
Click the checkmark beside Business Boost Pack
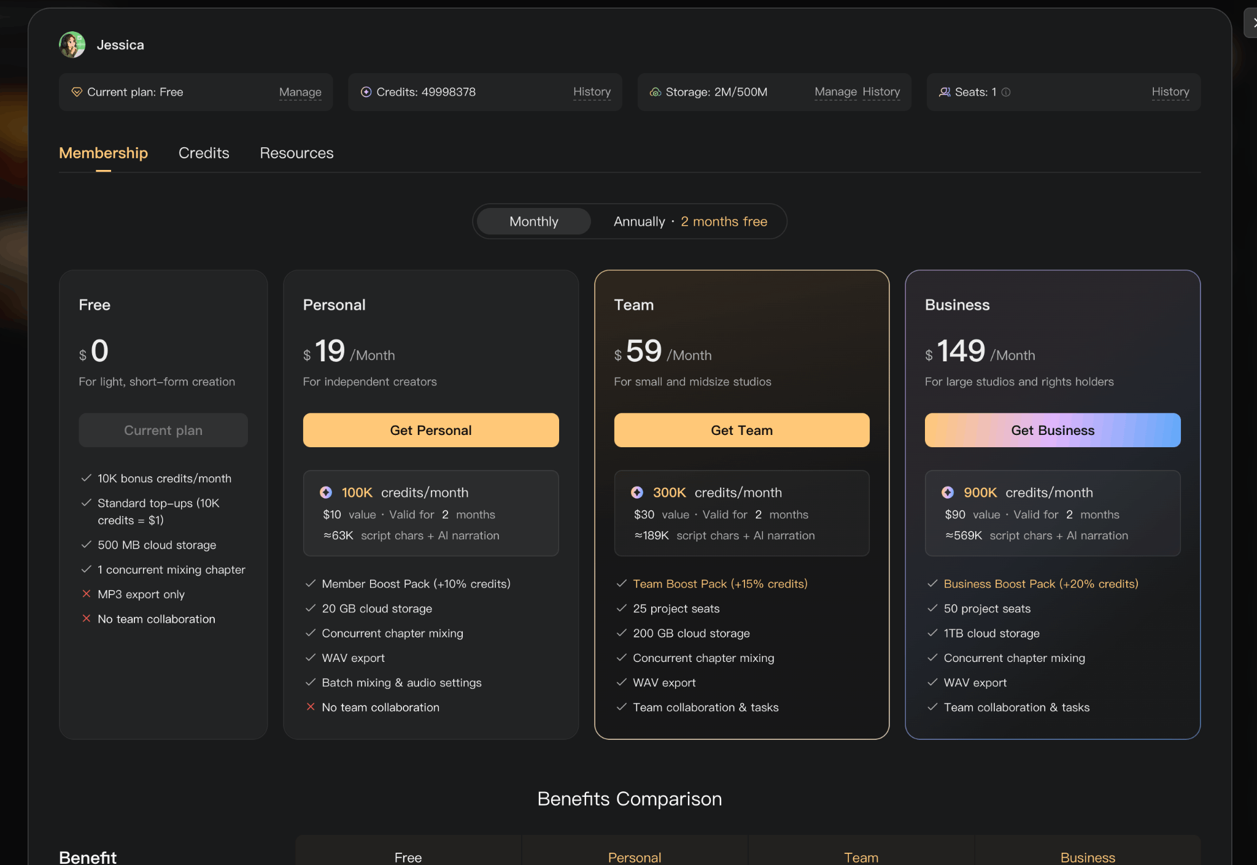[932, 583]
